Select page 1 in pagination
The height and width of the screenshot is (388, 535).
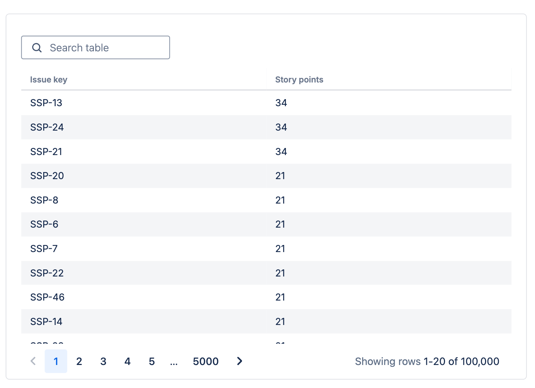pos(56,361)
